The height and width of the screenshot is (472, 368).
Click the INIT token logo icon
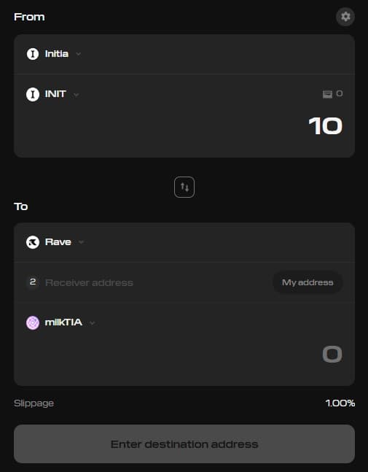coord(33,94)
